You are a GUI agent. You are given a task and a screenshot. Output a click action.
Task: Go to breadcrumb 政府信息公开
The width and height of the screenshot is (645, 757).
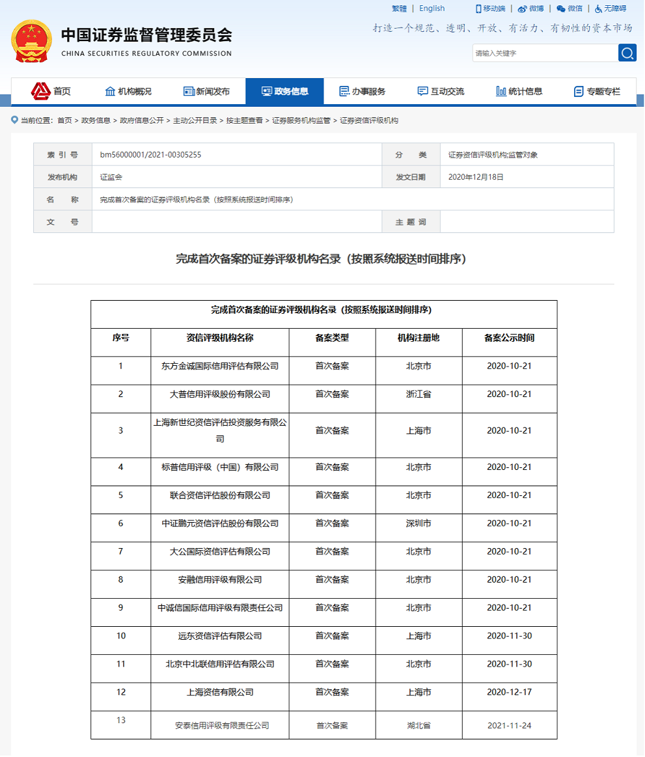coord(141,120)
